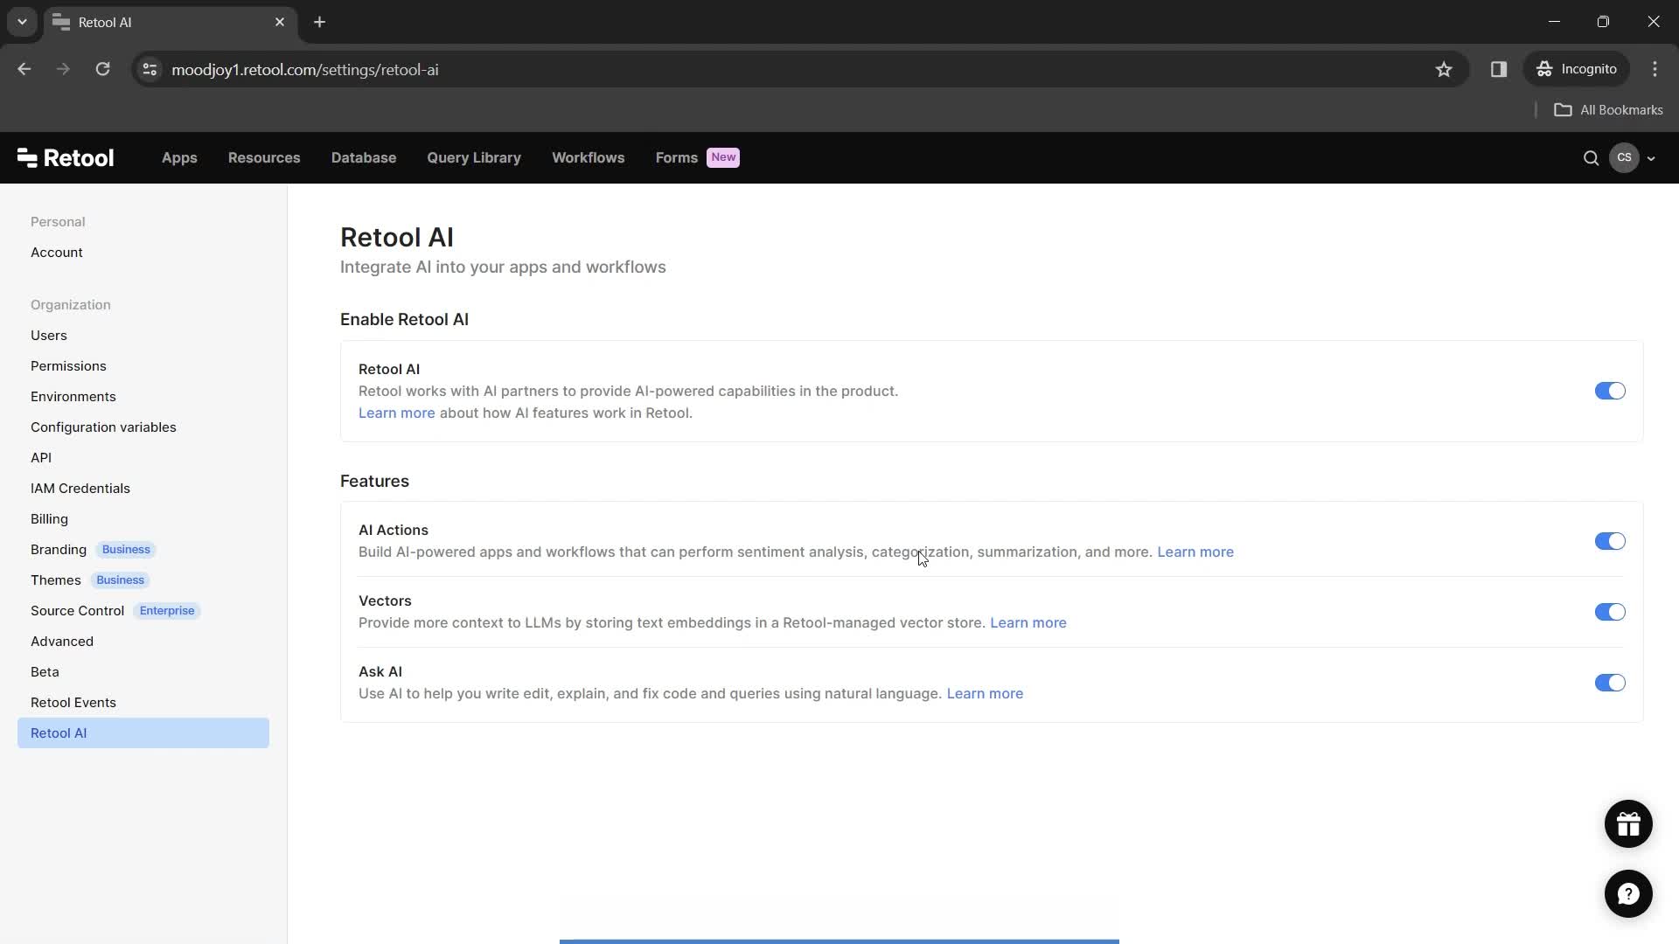The image size is (1679, 944).
Task: Open a new browser tab with plus
Action: [320, 22]
